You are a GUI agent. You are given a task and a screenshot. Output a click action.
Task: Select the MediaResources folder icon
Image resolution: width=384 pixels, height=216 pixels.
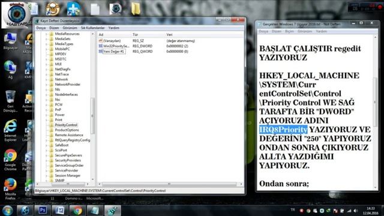click(x=52, y=34)
